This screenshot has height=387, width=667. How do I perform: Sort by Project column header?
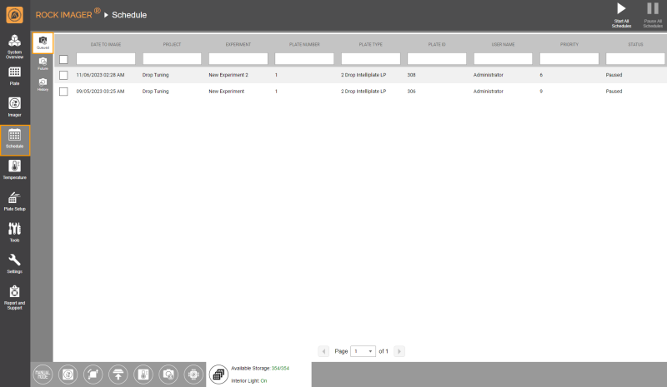tap(172, 44)
